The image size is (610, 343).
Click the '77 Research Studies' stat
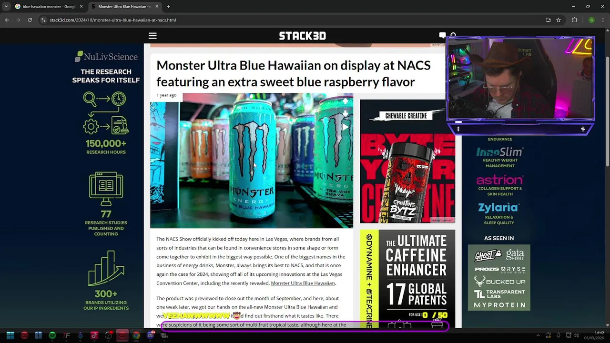coord(106,223)
